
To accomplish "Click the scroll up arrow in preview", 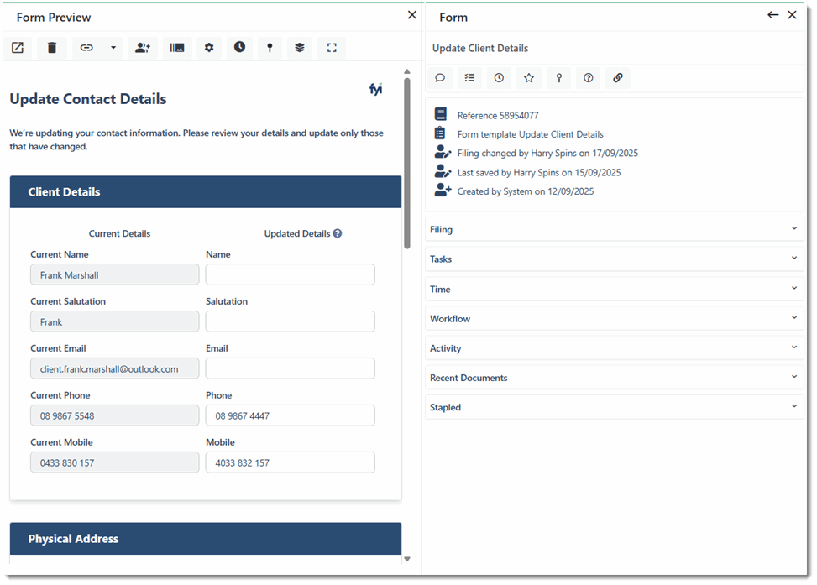I will (x=407, y=71).
